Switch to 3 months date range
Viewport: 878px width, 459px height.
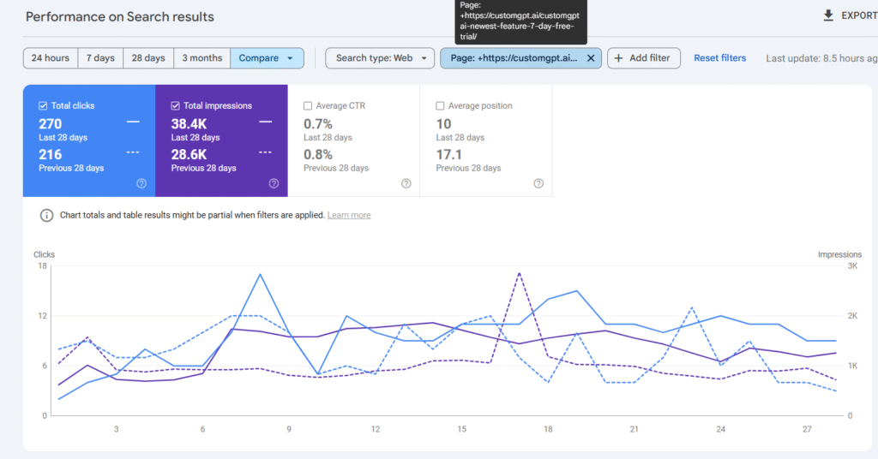click(x=202, y=58)
